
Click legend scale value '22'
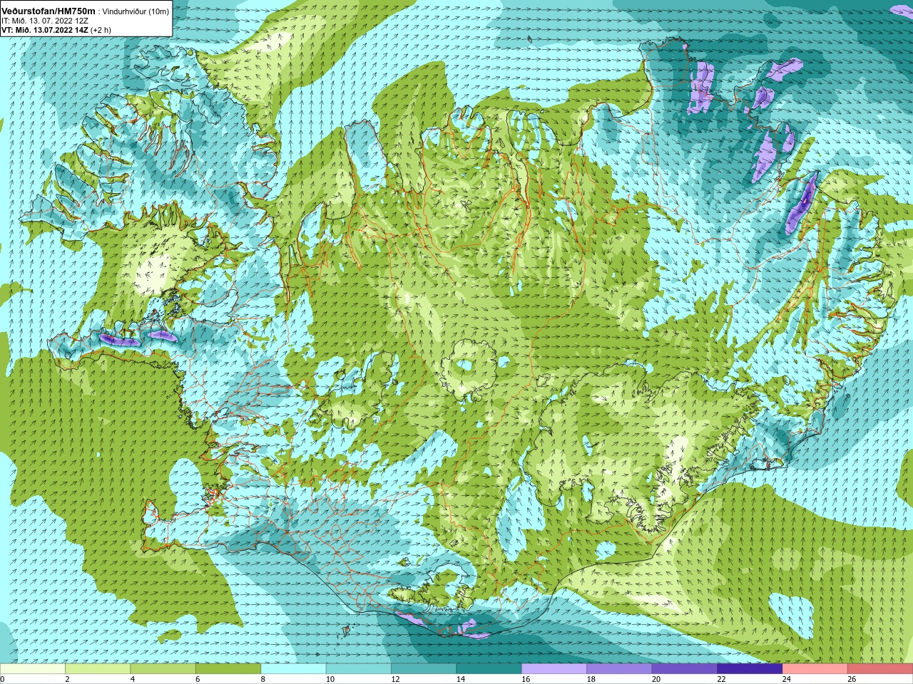721,680
